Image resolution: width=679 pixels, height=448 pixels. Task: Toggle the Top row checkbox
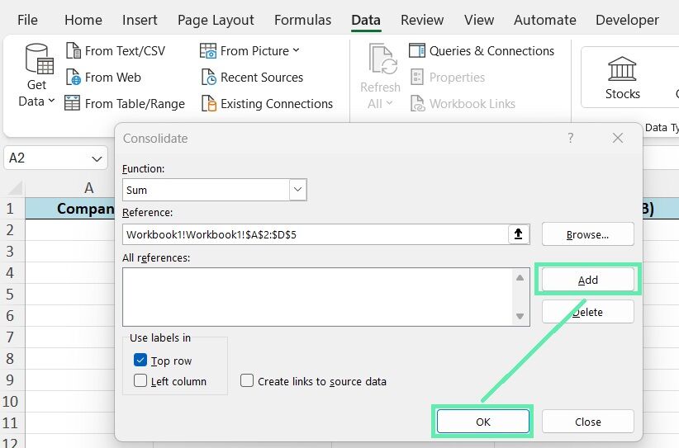pyautogui.click(x=140, y=360)
